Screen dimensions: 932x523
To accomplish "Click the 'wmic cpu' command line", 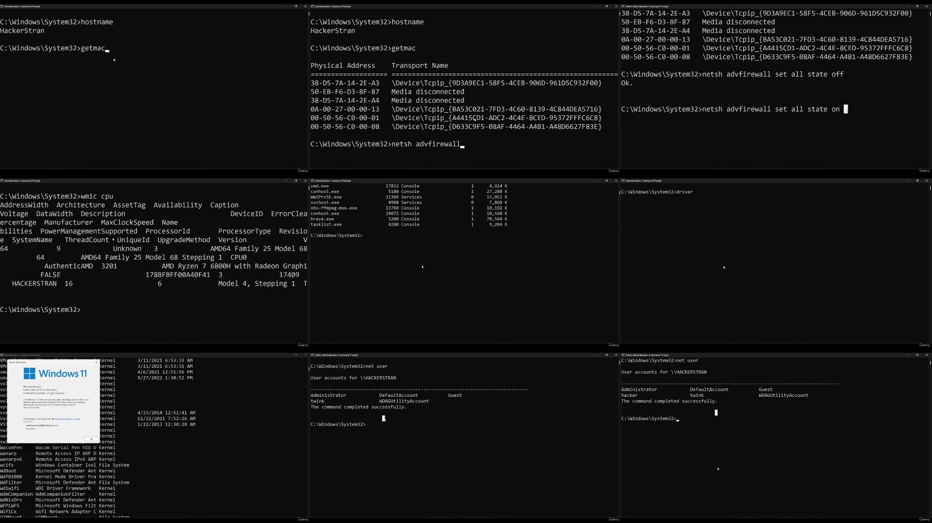I will [x=56, y=197].
